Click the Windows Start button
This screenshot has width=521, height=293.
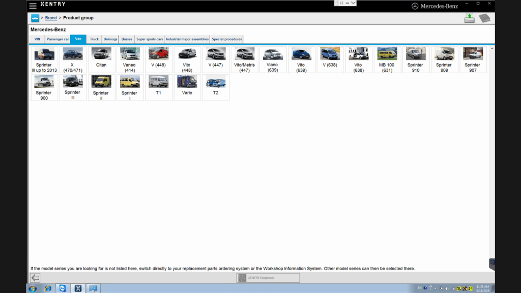33,288
